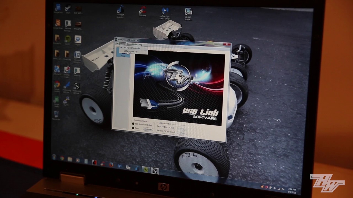Open the Google Sheets desktop icon
Viewport: 353px width, 198px height.
coord(56,101)
